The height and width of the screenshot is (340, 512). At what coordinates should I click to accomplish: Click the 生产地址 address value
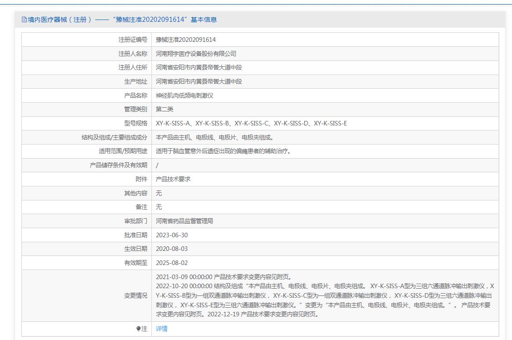pyautogui.click(x=199, y=81)
